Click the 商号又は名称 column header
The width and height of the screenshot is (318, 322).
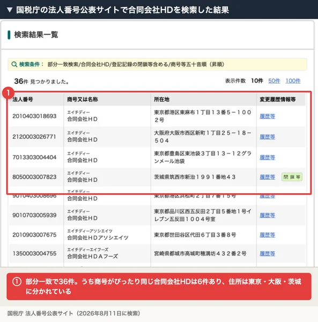(x=83, y=99)
